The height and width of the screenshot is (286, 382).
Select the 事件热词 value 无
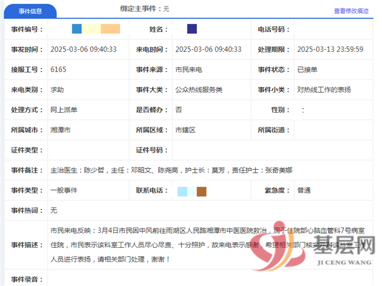pos(54,210)
